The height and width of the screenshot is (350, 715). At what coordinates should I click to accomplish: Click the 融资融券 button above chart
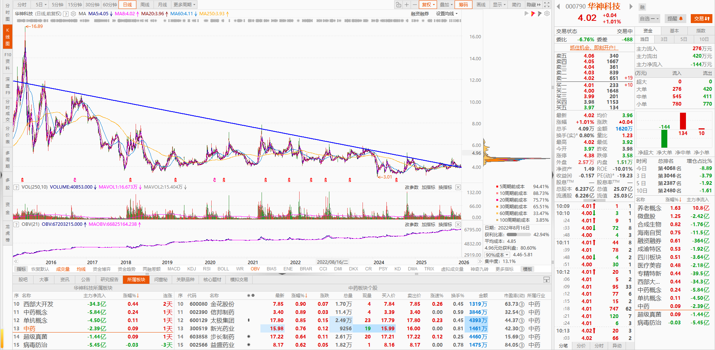tap(420, 14)
